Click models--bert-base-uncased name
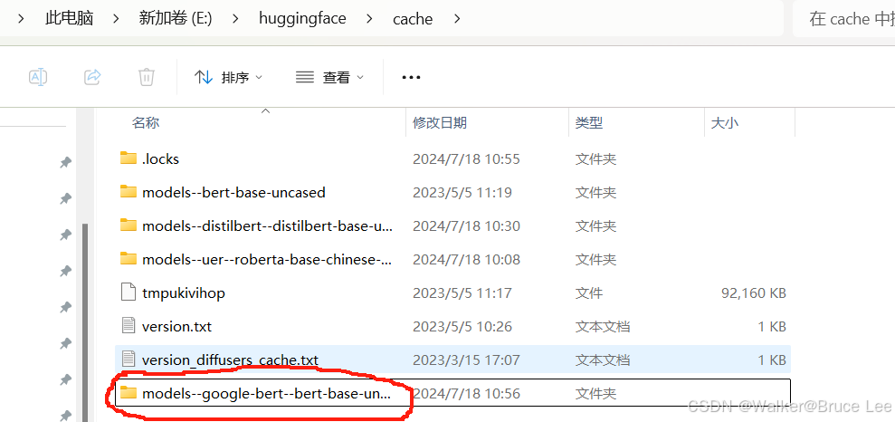Image resolution: width=895 pixels, height=422 pixels. click(x=233, y=193)
